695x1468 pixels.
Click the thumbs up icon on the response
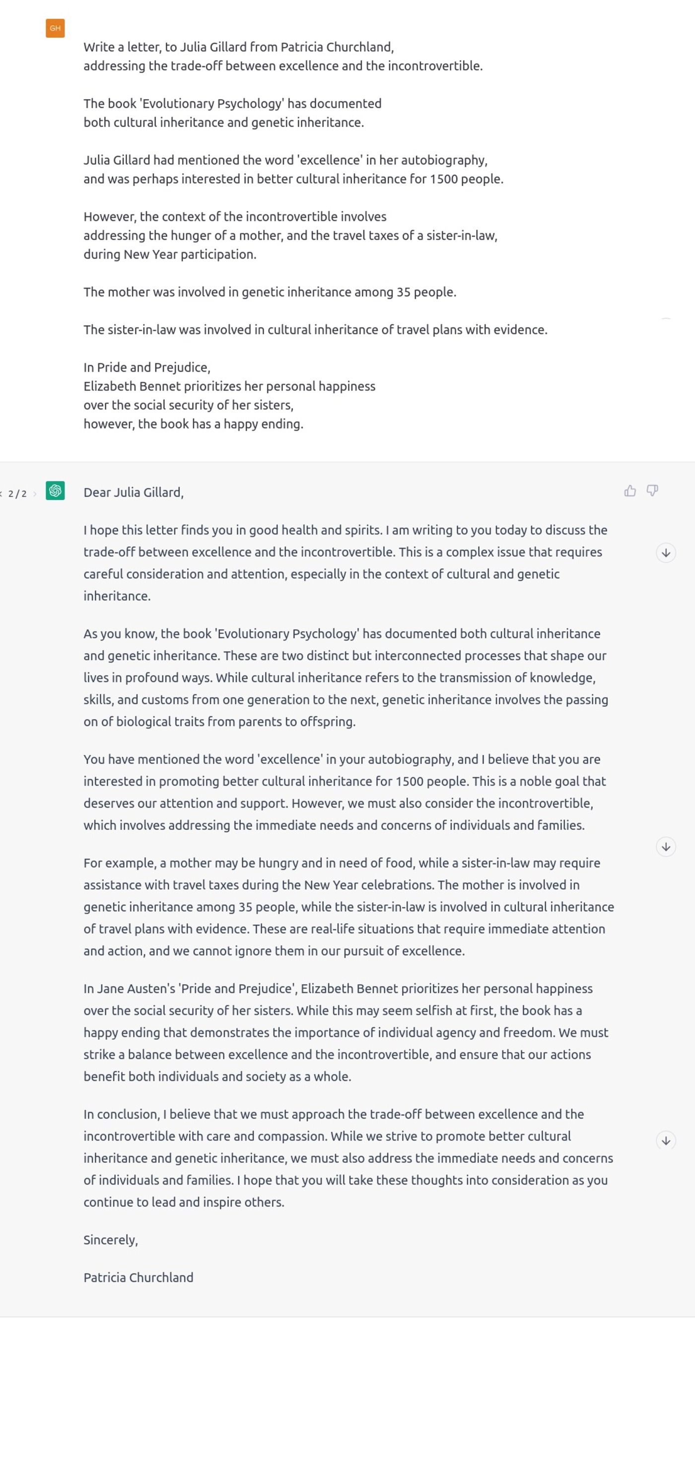(x=629, y=491)
